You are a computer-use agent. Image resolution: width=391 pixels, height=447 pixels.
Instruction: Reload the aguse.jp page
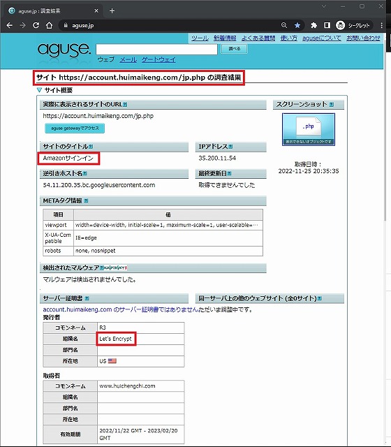tap(36, 25)
